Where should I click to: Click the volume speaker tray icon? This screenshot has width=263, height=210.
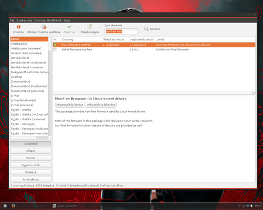(x=251, y=206)
